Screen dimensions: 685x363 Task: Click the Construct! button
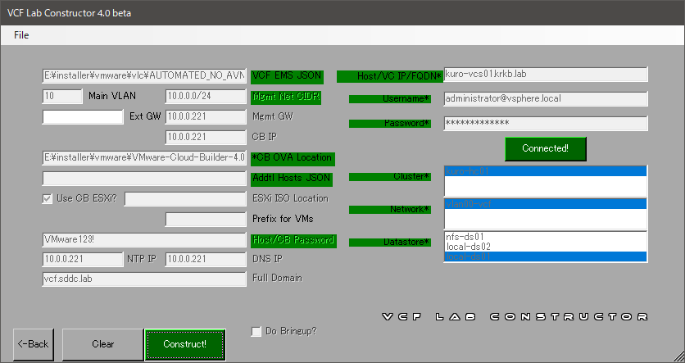point(184,344)
